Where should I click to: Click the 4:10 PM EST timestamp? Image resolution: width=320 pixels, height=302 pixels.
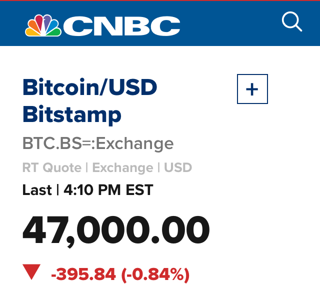tap(108, 190)
